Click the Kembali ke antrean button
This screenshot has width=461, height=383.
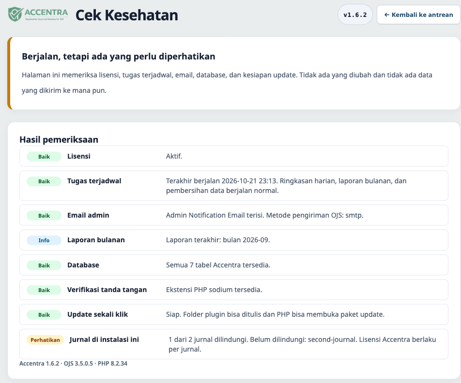(x=418, y=15)
